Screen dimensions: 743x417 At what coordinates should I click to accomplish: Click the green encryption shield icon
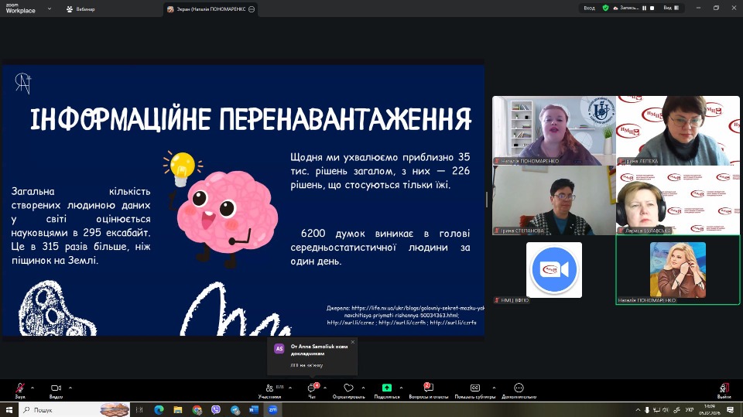tap(606, 8)
